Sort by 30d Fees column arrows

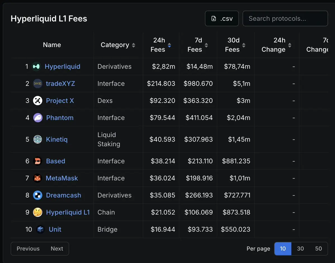pos(244,45)
